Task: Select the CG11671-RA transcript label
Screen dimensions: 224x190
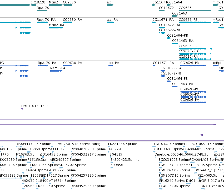Action: click(x=163, y=20)
